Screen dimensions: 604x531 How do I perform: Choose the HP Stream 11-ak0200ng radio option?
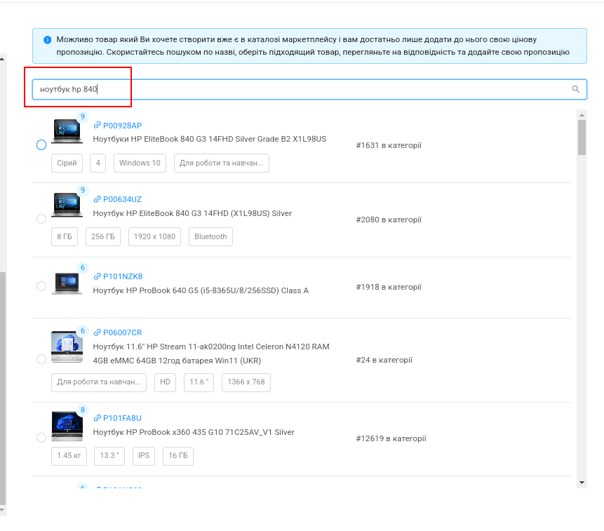[x=41, y=359]
